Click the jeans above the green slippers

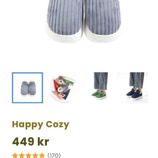(x=101, y=81)
